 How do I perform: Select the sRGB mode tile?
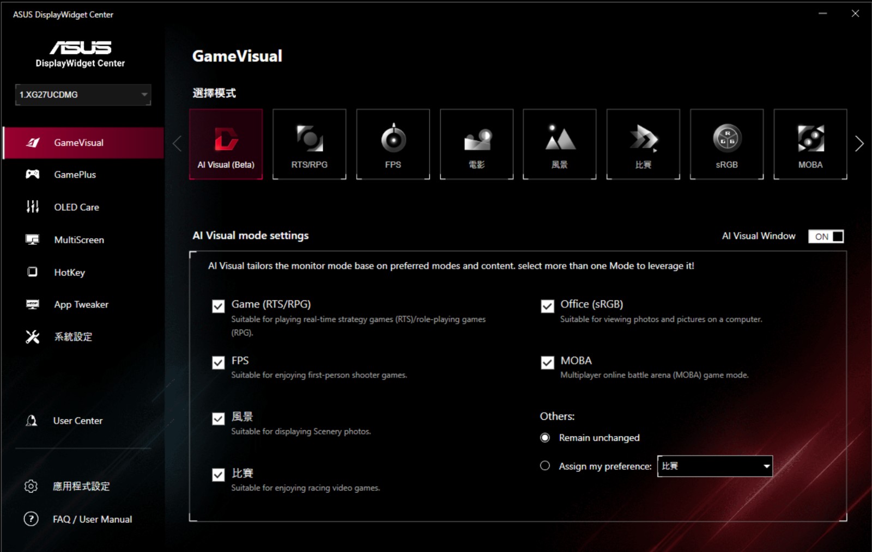click(x=726, y=144)
